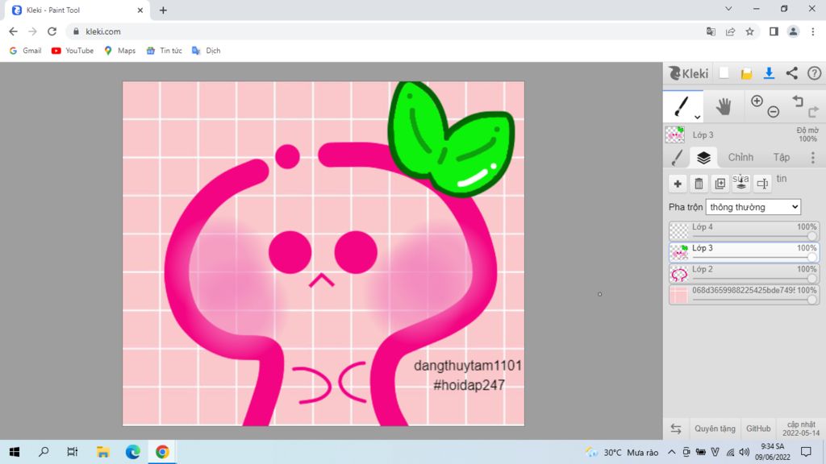Open File Explorer from the taskbar
The width and height of the screenshot is (826, 464).
point(102,452)
